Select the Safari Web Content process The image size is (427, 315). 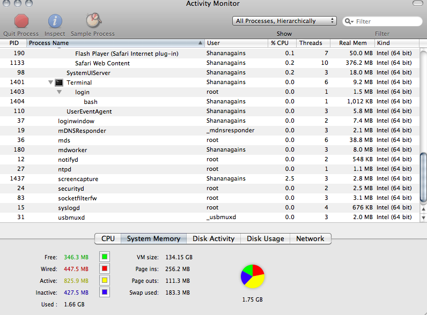click(210, 63)
